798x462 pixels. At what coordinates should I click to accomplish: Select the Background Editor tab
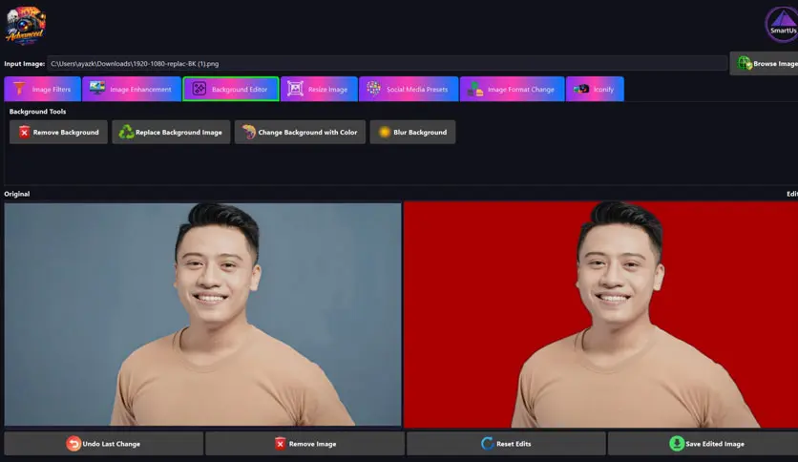(x=231, y=89)
